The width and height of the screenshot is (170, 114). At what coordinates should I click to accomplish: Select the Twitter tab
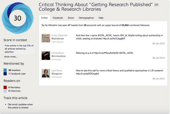coord(44,18)
